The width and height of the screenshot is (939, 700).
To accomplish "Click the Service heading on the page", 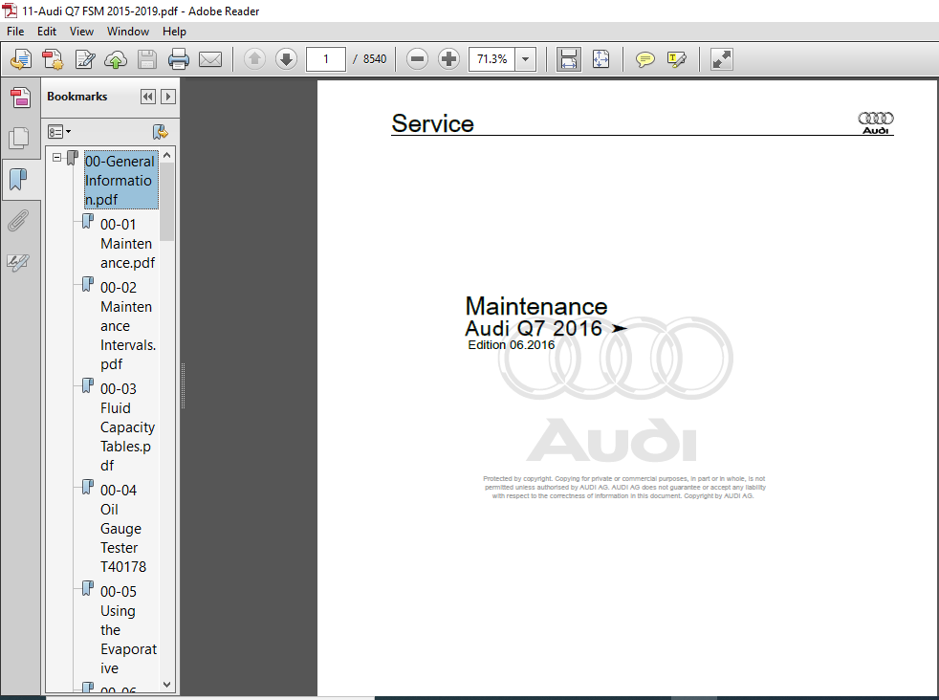I will pos(432,123).
